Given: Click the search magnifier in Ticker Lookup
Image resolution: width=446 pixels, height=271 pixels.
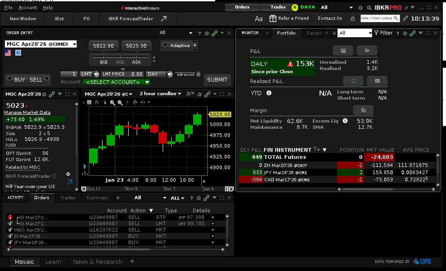Looking at the screenshot, I should 396,18.
